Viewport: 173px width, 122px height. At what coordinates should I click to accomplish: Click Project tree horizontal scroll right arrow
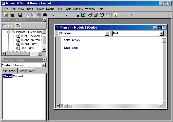(40, 54)
